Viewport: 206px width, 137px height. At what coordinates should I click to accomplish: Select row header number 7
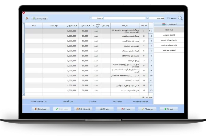coord(151,61)
